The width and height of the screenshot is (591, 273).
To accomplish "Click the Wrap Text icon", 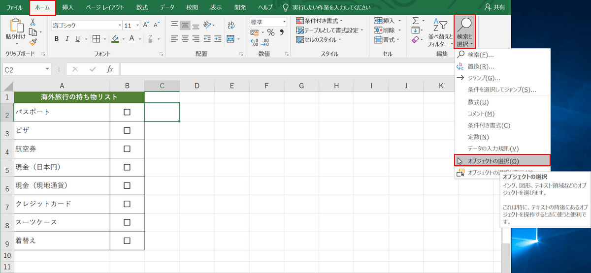I will [x=231, y=25].
